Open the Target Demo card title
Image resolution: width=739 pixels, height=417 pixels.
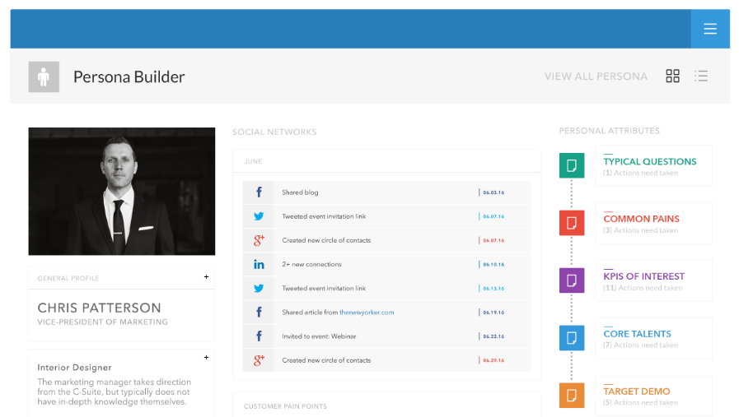pos(637,392)
